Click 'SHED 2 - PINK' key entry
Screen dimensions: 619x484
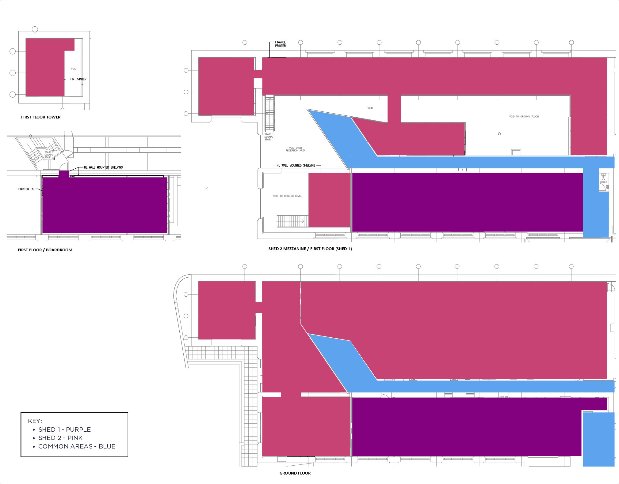click(x=60, y=438)
